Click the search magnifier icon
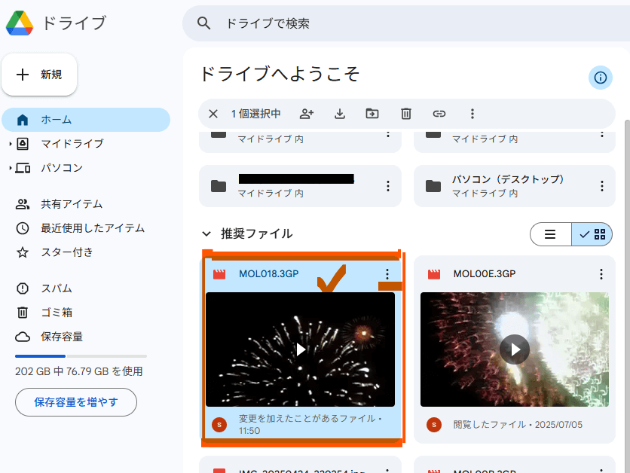Viewport: 630px width, 473px height. [x=203, y=23]
